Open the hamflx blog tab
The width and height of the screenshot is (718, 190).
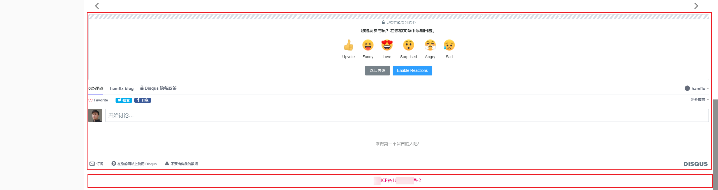pos(122,89)
